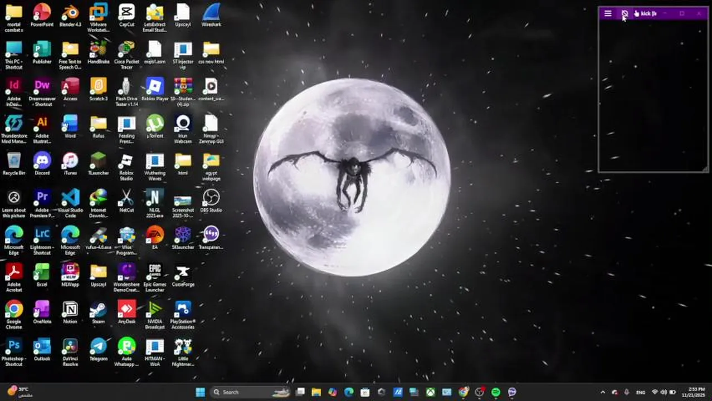Open the Scratch 3 desktop icon
This screenshot has width=712, height=401.
(x=98, y=89)
